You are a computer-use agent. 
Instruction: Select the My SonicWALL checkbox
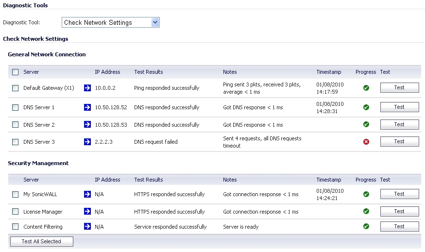[16, 194]
